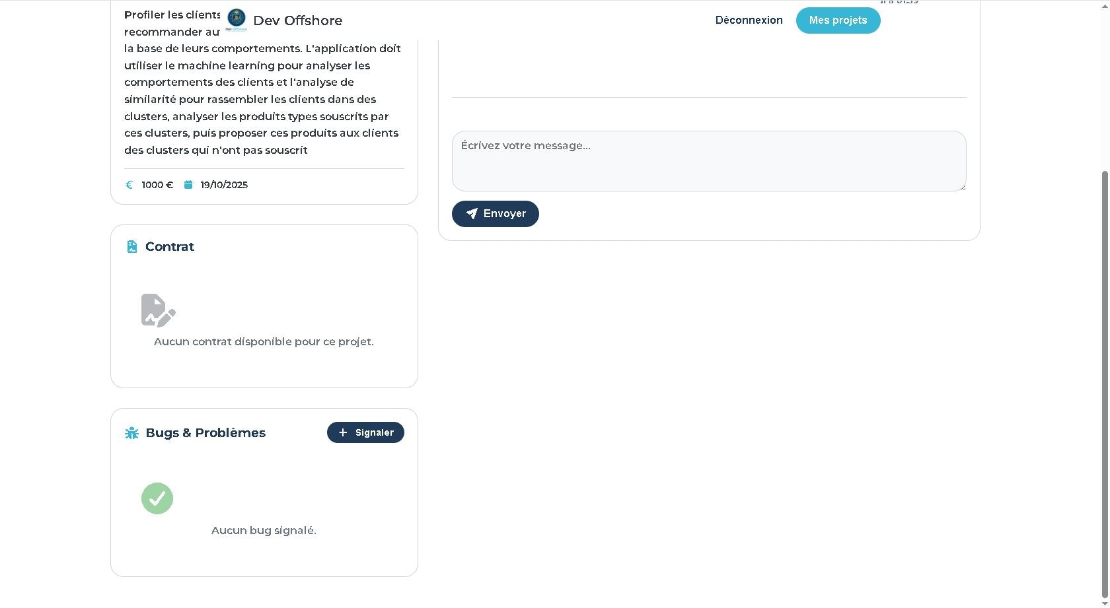Click the Dev Offshore logo icon
The width and height of the screenshot is (1110, 608).
coord(235,19)
